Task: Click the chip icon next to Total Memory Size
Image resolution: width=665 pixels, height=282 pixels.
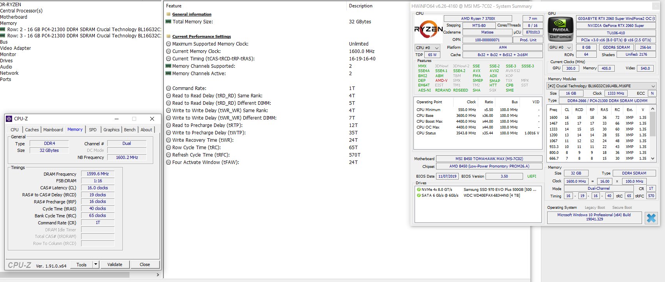Action: (168, 22)
